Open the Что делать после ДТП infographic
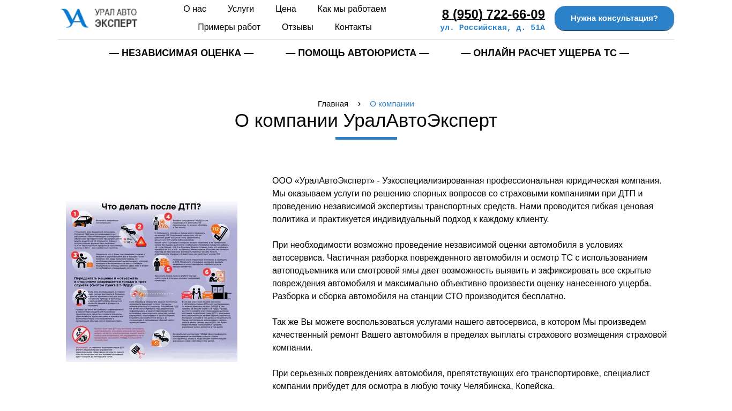The image size is (732, 411). click(152, 281)
